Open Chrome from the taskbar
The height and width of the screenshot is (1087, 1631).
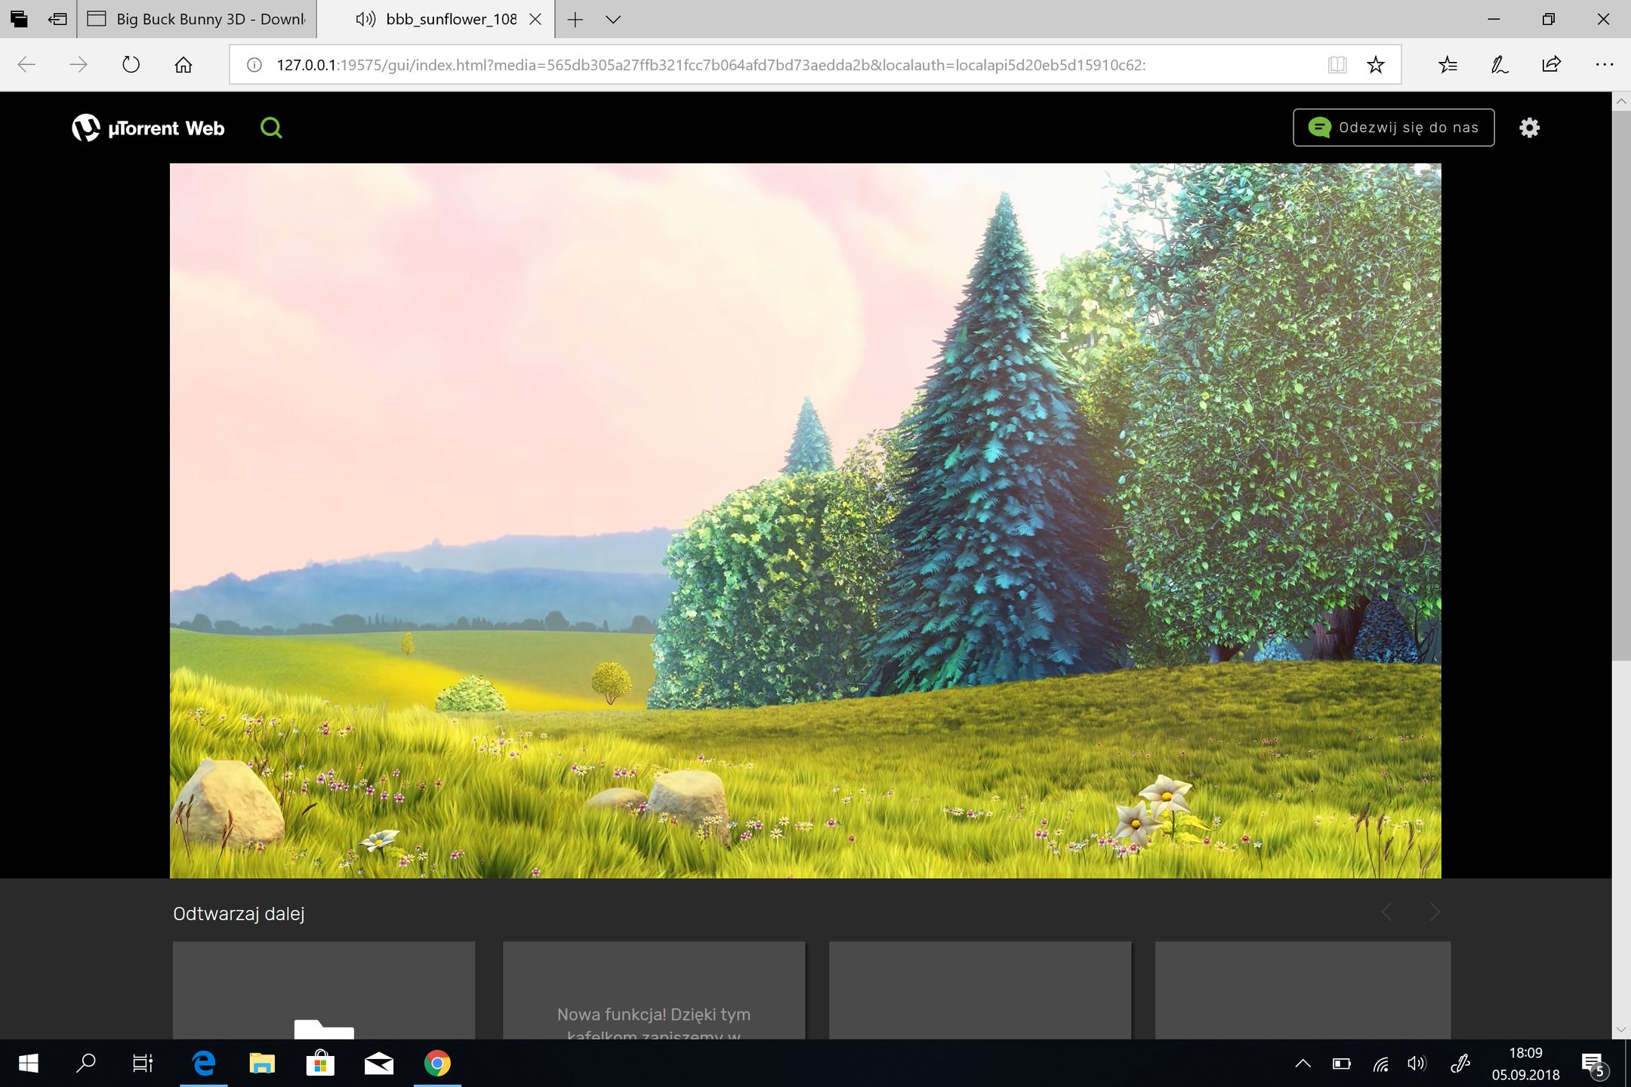[x=437, y=1064]
